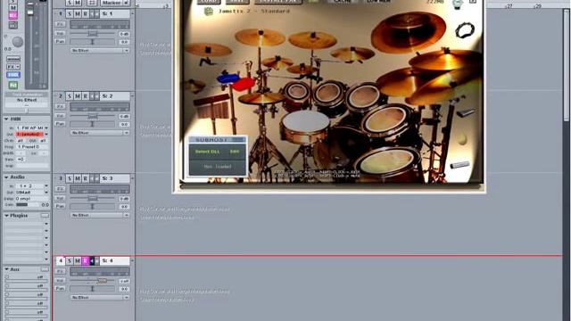
Task: Enable the second Aux send checkbox
Action: click(7, 286)
